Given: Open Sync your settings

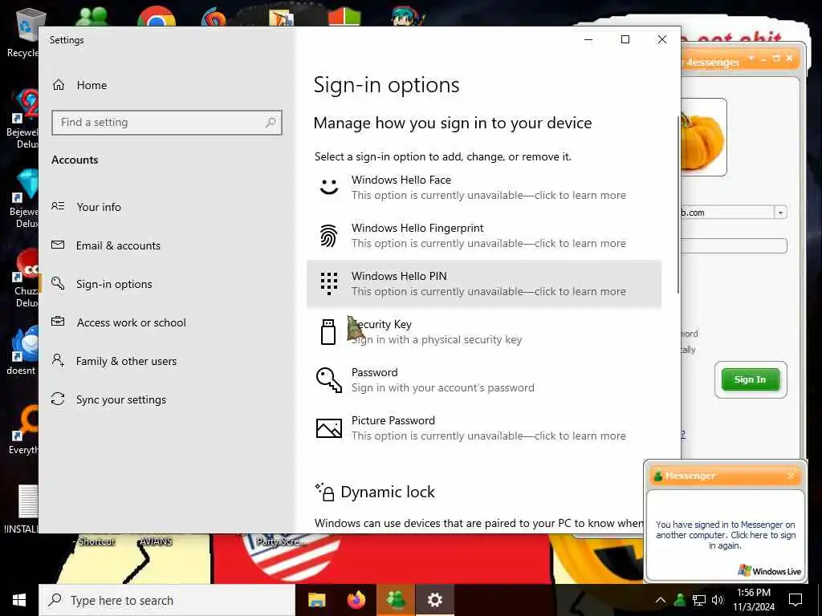Looking at the screenshot, I should 120,399.
